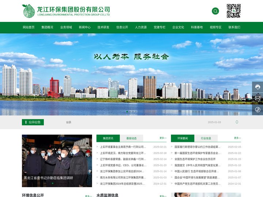This screenshot has width=263, height=197.
Task: Click the announcement date 2025-01-03
Action: pyautogui.click(x=214, y=122)
